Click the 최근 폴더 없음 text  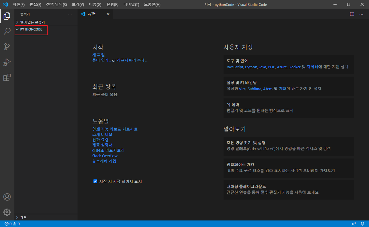coord(105,95)
